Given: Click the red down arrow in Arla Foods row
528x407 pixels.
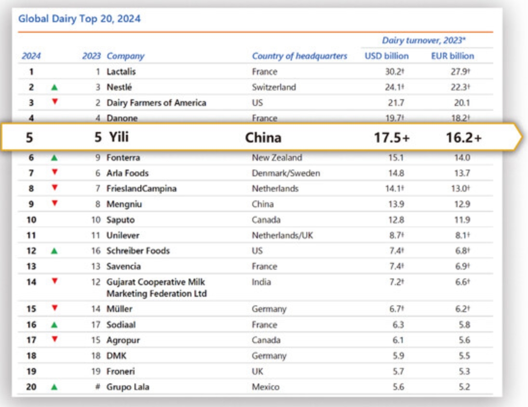Looking at the screenshot, I should click(54, 172).
